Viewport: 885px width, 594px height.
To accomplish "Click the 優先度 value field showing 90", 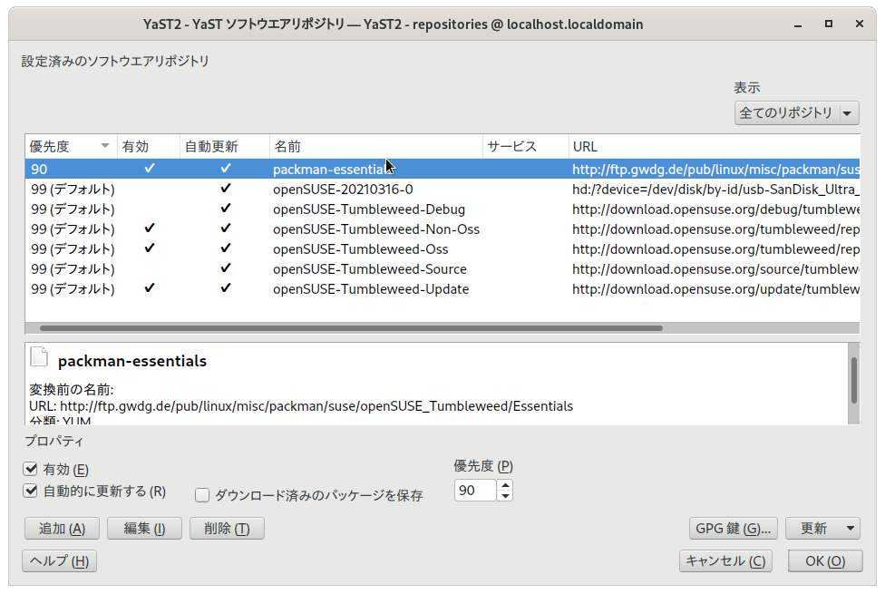I will click(475, 490).
